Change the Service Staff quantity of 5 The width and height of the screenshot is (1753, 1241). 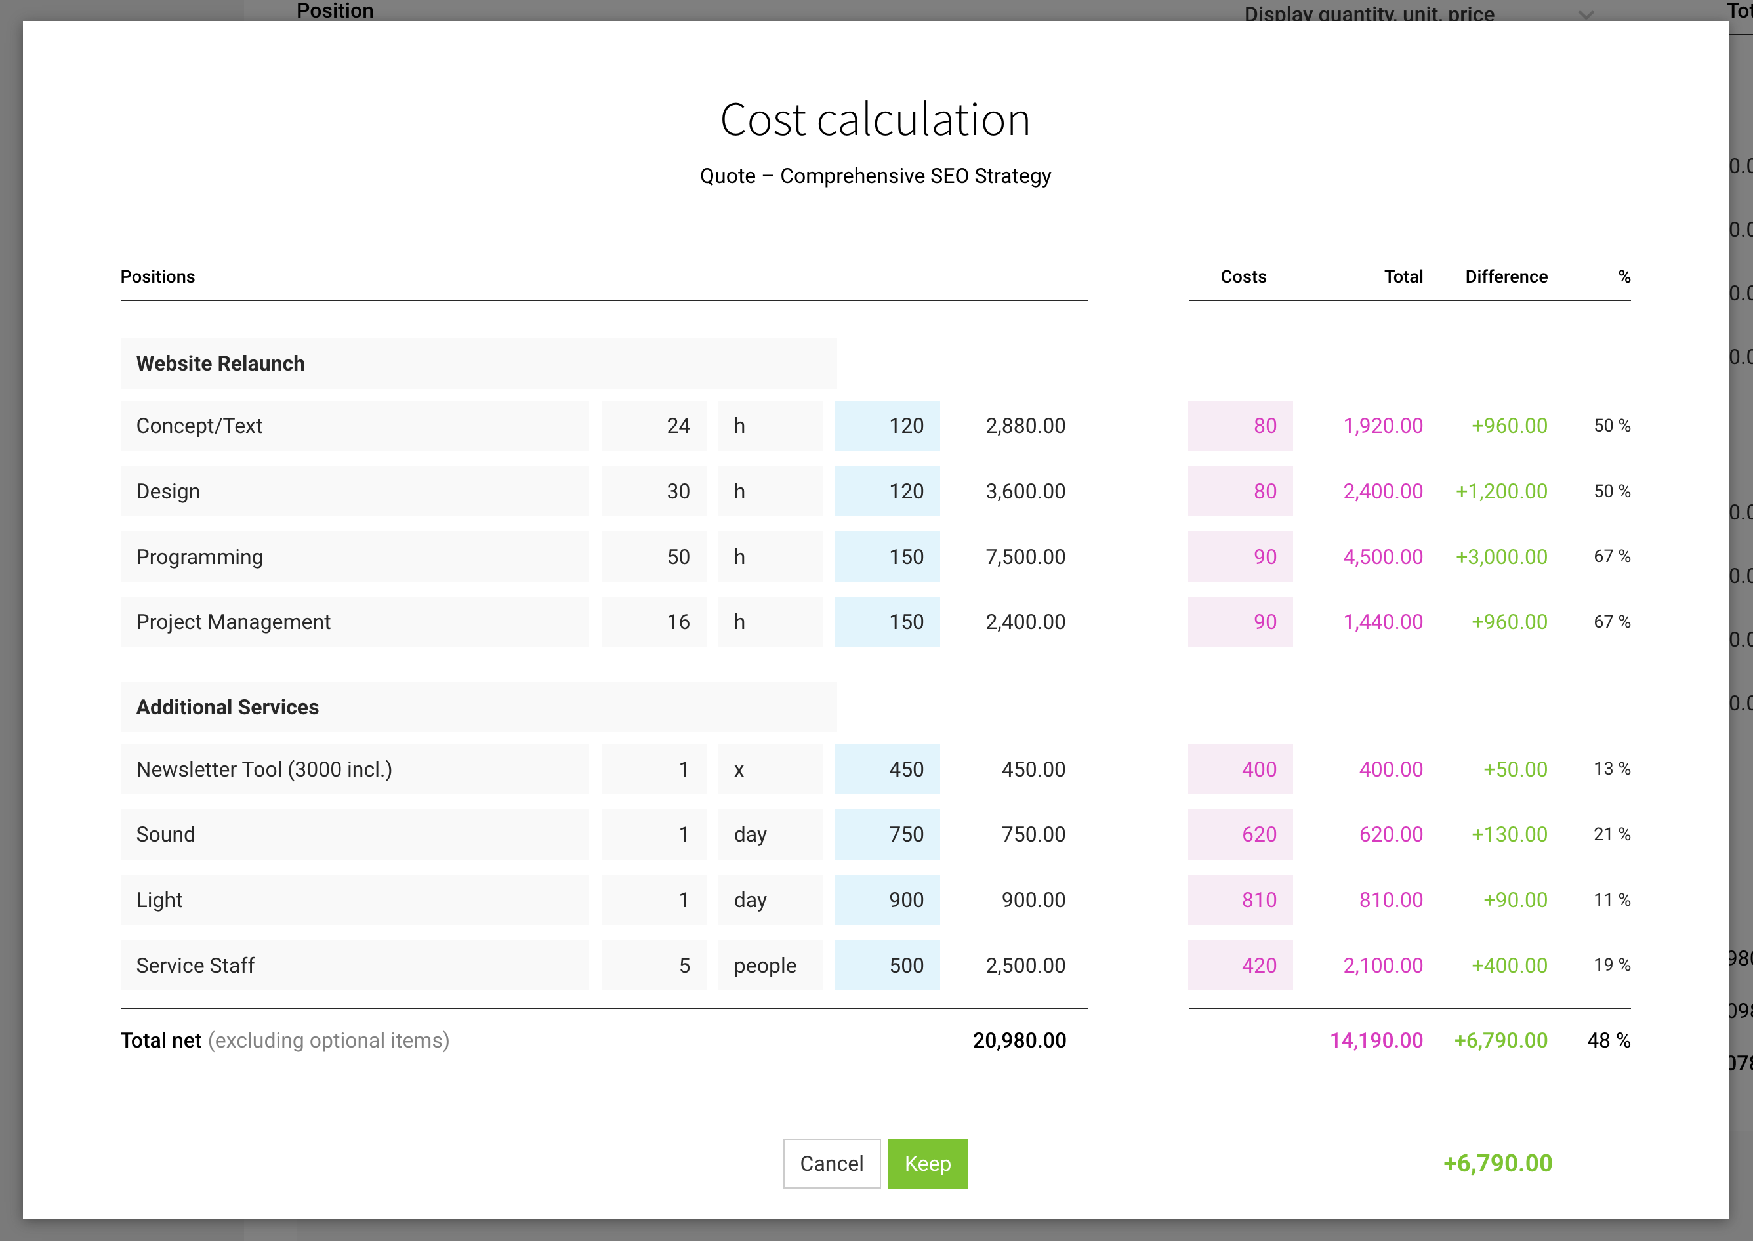click(x=654, y=965)
